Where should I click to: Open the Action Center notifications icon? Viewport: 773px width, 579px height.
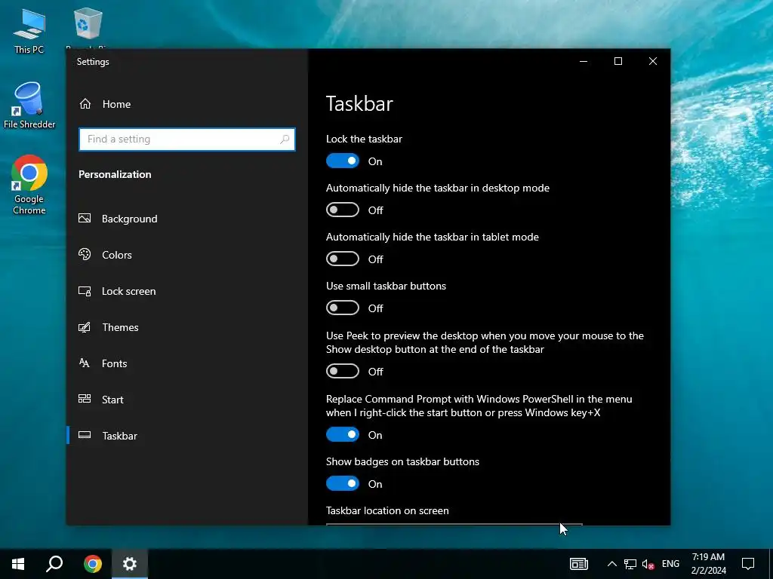coord(748,564)
